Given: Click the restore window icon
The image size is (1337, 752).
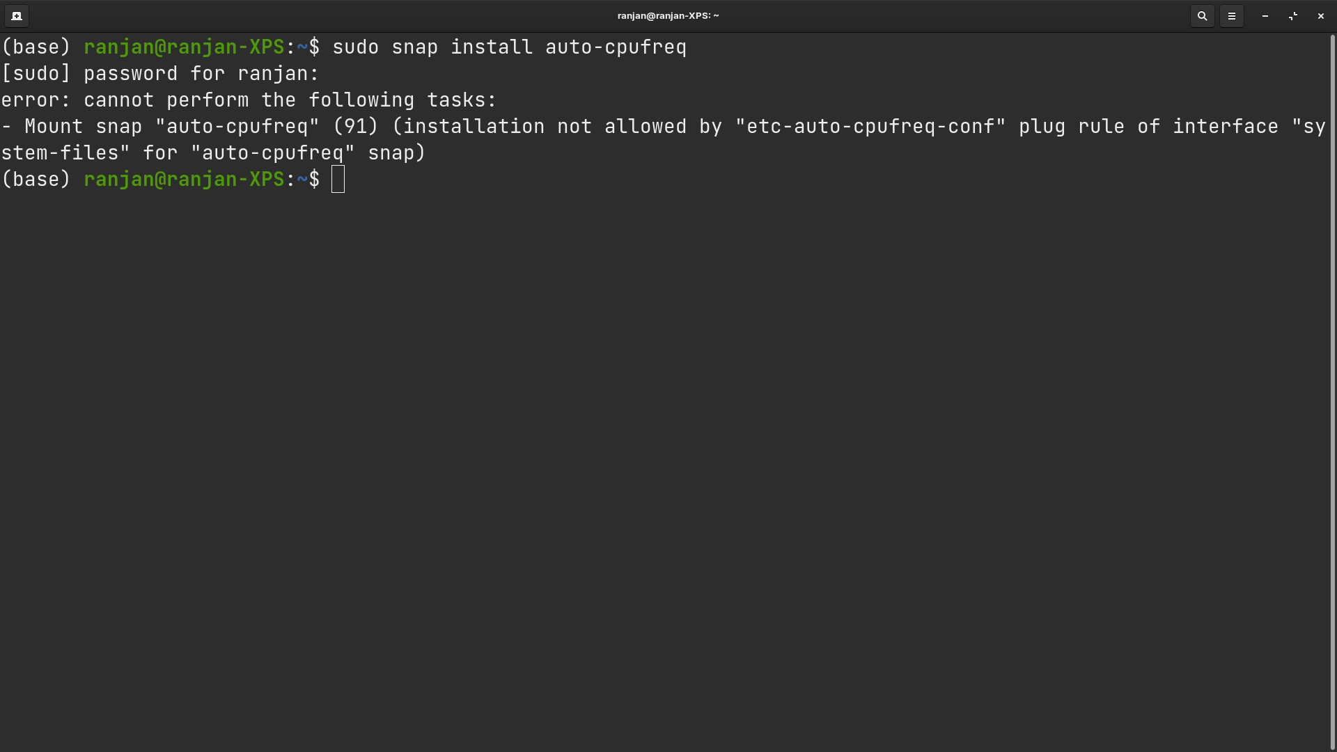Looking at the screenshot, I should pyautogui.click(x=1292, y=15).
